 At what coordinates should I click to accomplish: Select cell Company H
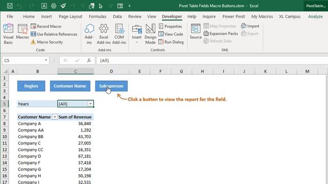pyautogui.click(x=37, y=176)
